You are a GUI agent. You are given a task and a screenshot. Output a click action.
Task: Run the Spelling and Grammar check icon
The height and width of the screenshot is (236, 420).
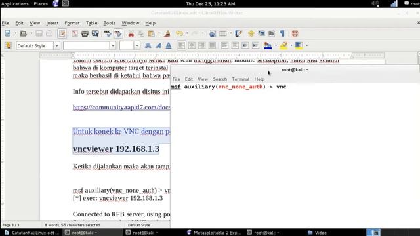click(x=108, y=33)
